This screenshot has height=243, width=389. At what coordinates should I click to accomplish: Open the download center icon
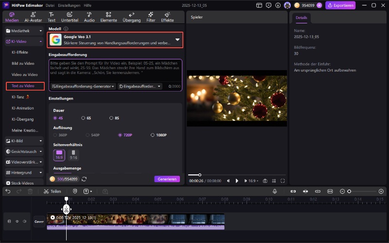(x=278, y=5)
